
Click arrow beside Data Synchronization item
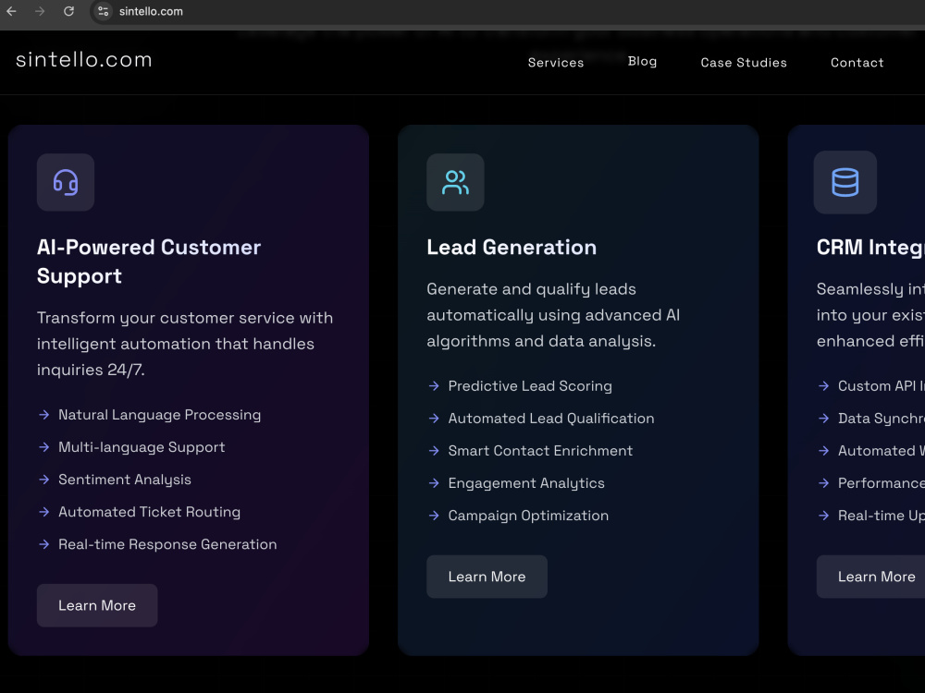pos(824,419)
